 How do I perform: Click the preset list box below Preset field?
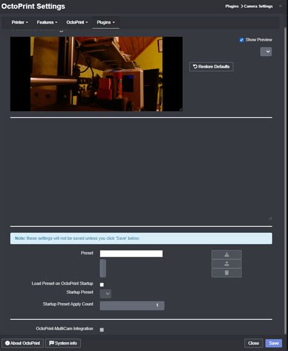(103, 268)
